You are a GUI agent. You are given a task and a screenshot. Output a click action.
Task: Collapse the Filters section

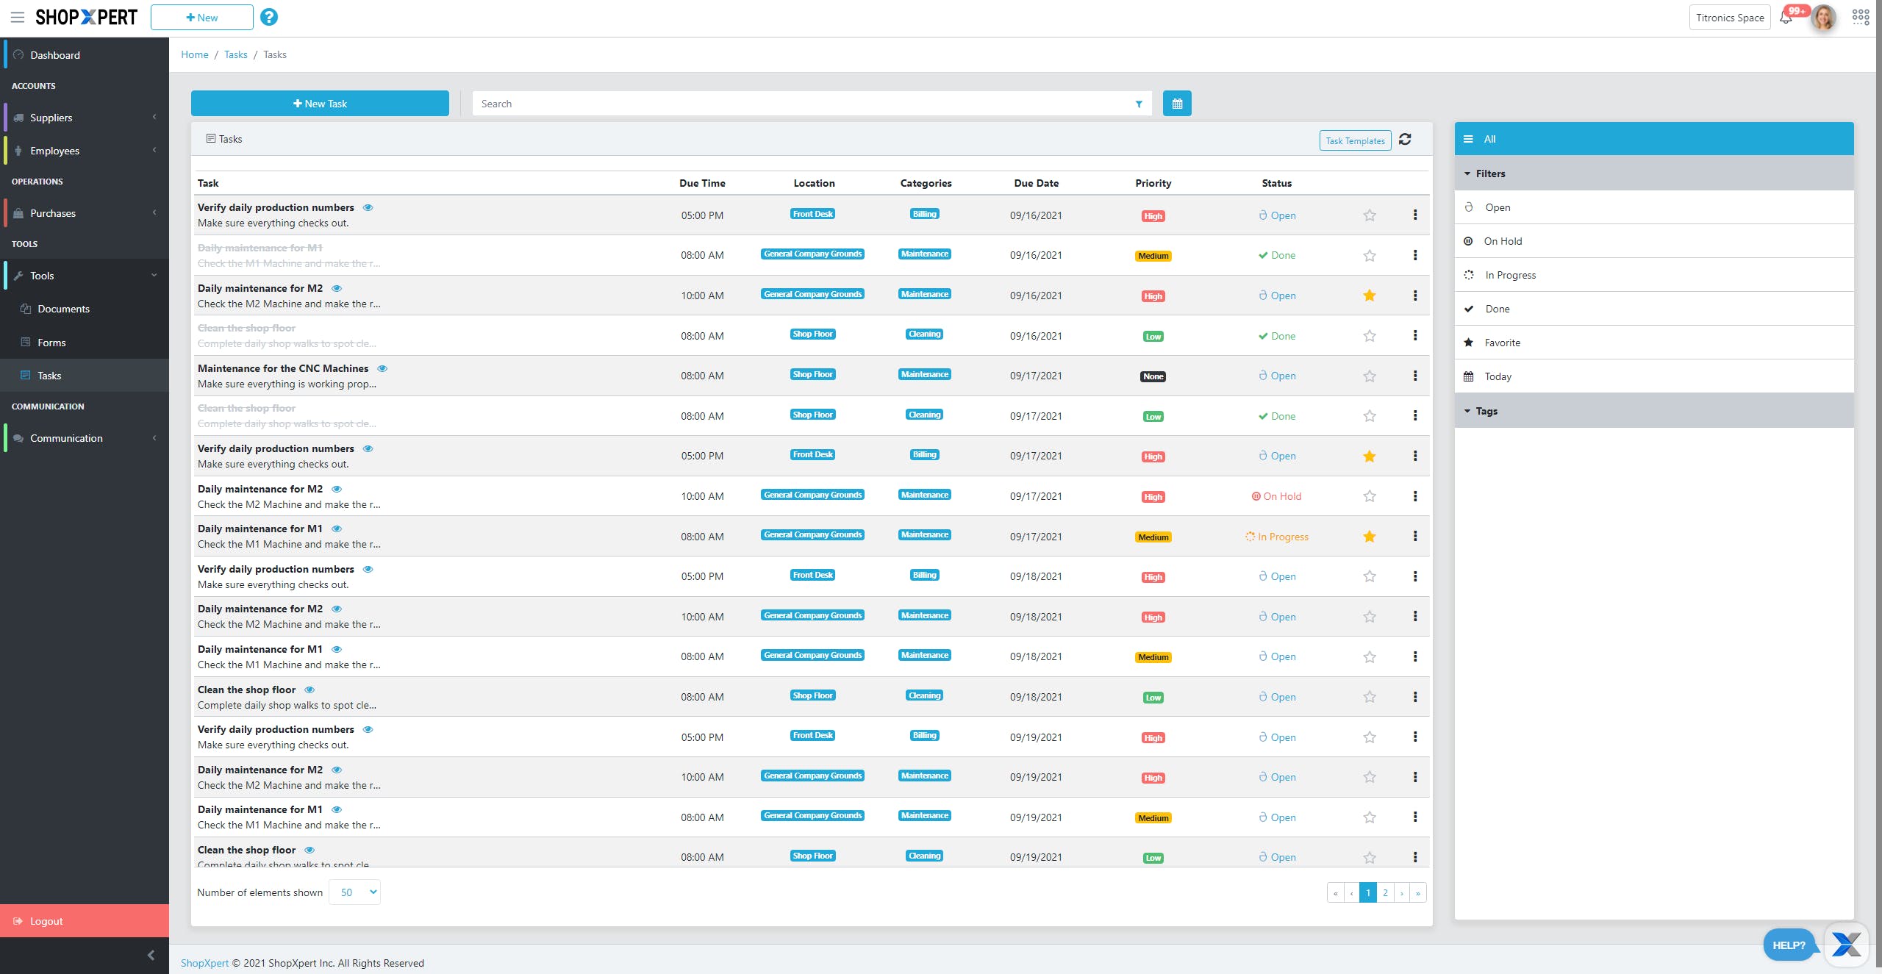1489,173
